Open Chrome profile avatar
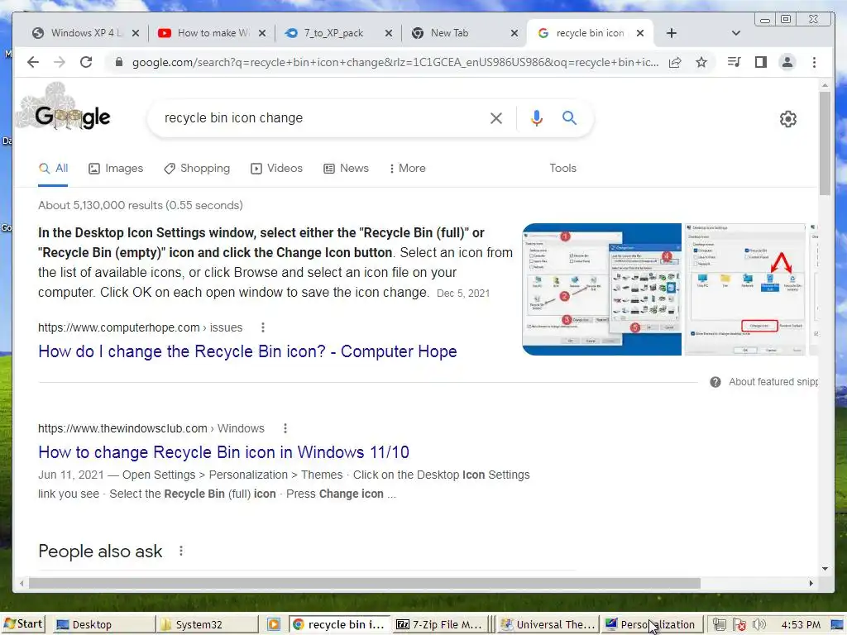847x635 pixels. click(787, 62)
